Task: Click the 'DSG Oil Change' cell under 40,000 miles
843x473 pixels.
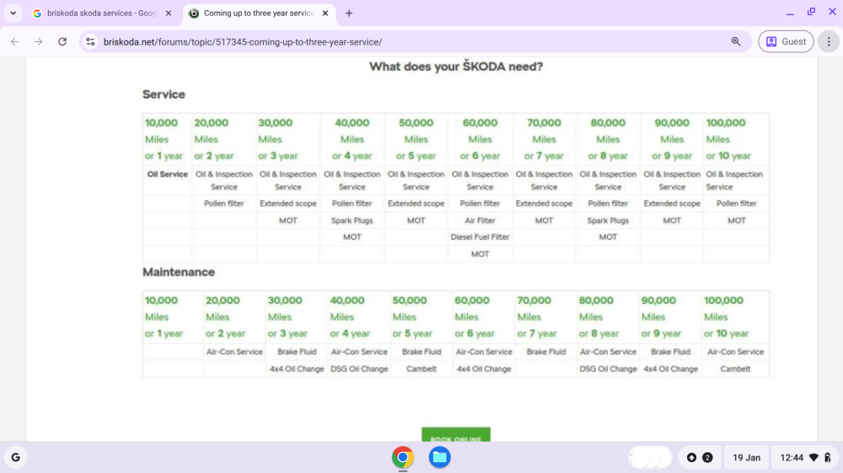Action: [359, 369]
